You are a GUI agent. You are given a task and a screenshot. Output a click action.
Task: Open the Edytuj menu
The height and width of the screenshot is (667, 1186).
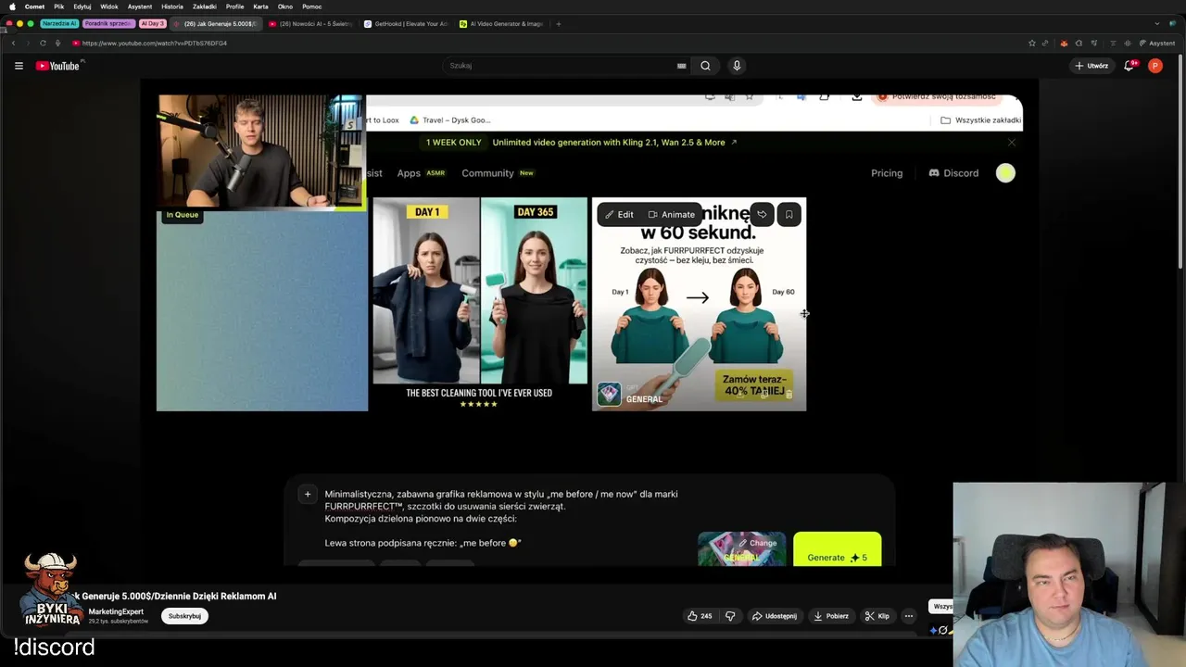pos(82,6)
